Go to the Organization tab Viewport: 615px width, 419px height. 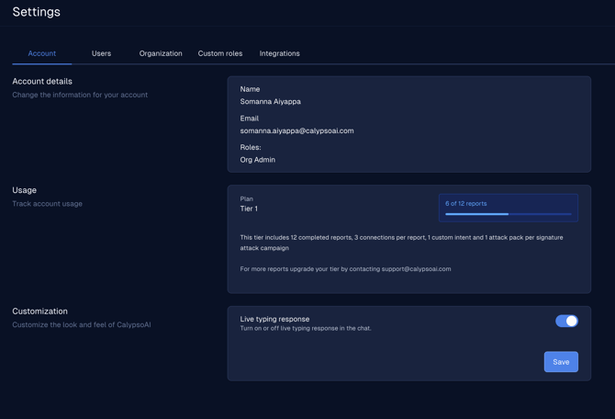point(161,53)
